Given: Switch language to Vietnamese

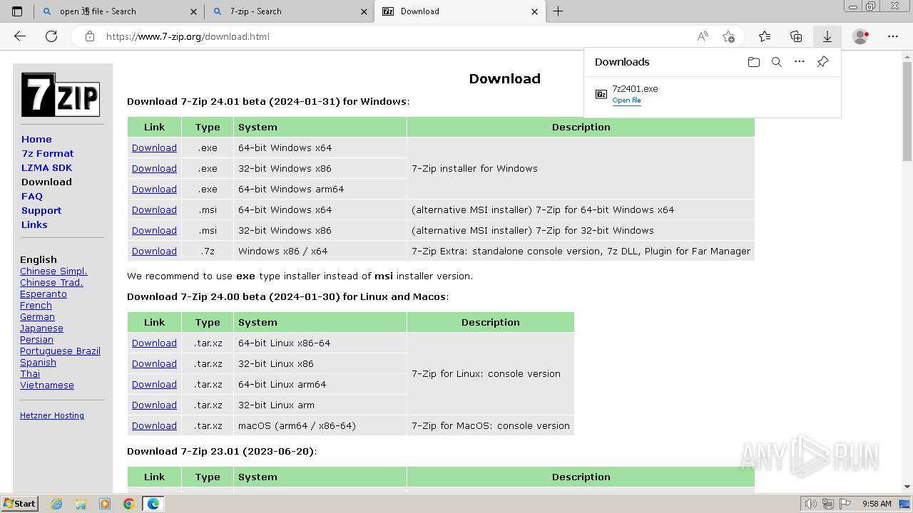Looking at the screenshot, I should tap(47, 385).
